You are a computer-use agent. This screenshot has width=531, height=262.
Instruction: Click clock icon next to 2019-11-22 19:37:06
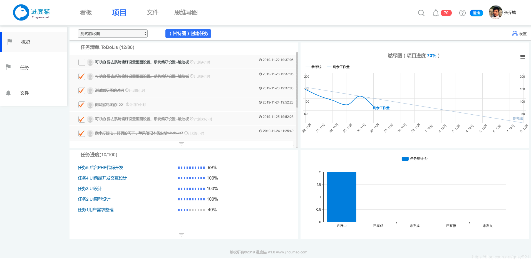[x=260, y=60]
